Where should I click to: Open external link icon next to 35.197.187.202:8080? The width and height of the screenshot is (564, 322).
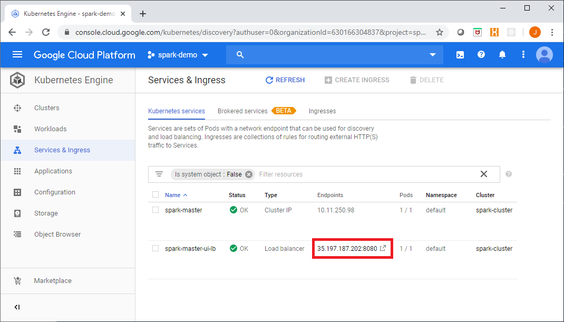[x=383, y=248]
